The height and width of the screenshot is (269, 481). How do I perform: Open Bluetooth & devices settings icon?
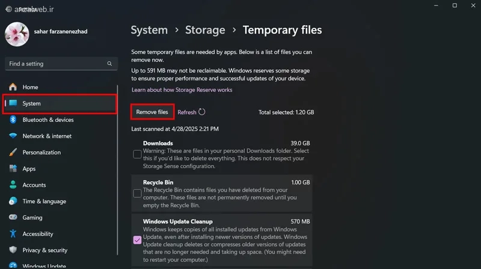[13, 120]
